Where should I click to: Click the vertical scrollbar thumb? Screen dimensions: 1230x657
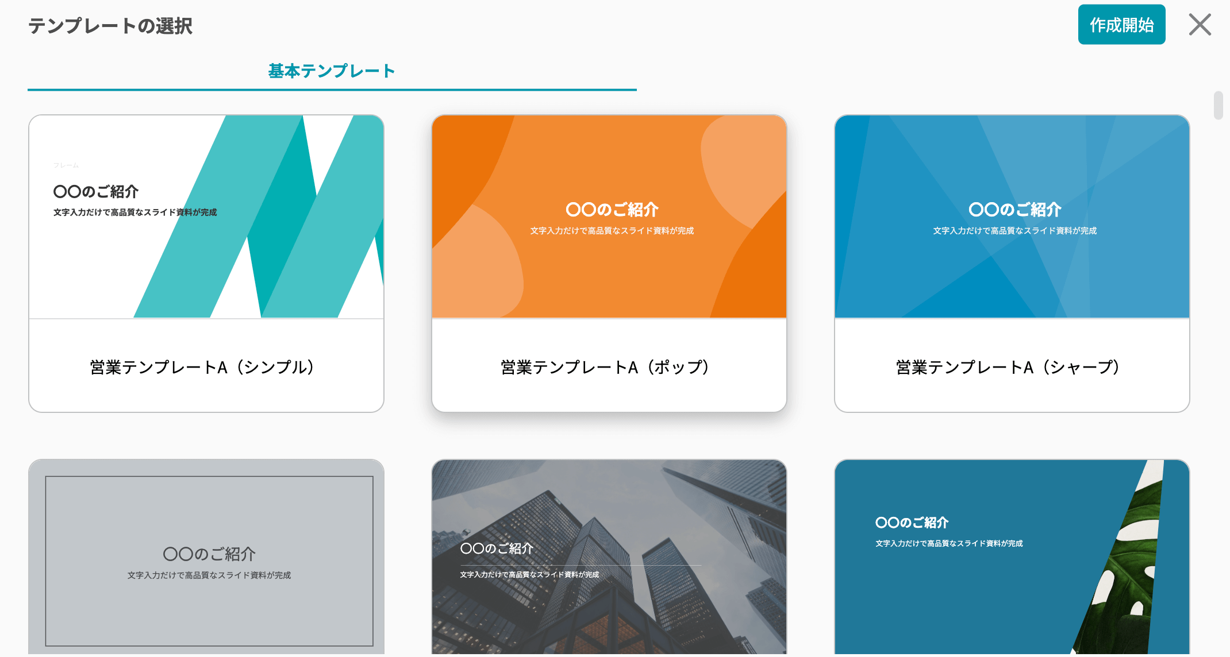point(1218,105)
